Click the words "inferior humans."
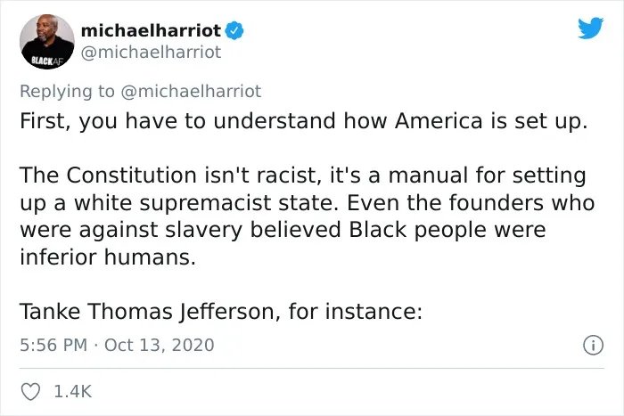Viewport: 624px width, 416px height. point(108,257)
